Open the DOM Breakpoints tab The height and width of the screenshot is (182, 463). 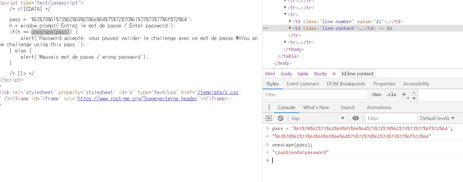tap(346, 84)
